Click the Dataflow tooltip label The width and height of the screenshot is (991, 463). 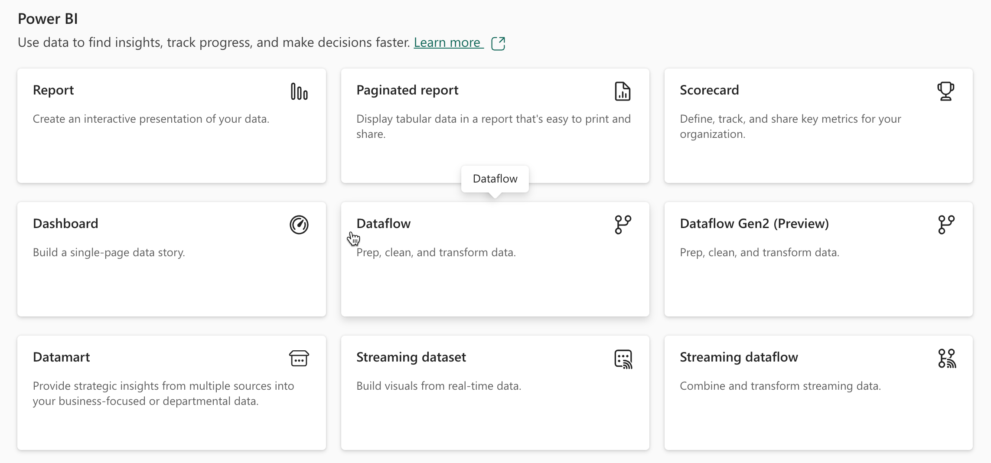(x=495, y=178)
